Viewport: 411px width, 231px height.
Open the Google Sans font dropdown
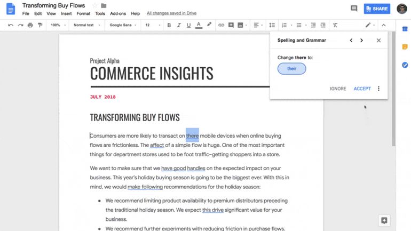122,25
